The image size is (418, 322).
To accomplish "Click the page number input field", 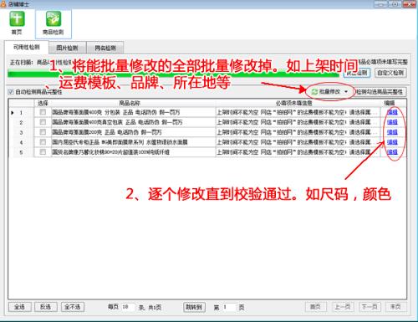I will [x=230, y=307].
